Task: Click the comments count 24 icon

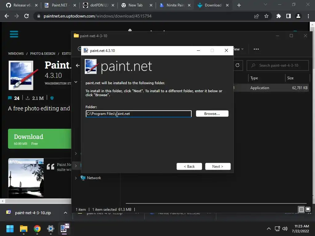Action: pyautogui.click(x=10, y=98)
